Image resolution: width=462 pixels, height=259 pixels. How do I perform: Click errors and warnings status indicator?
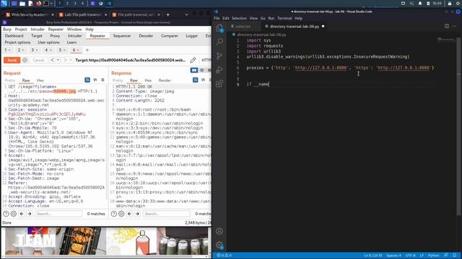point(225,255)
